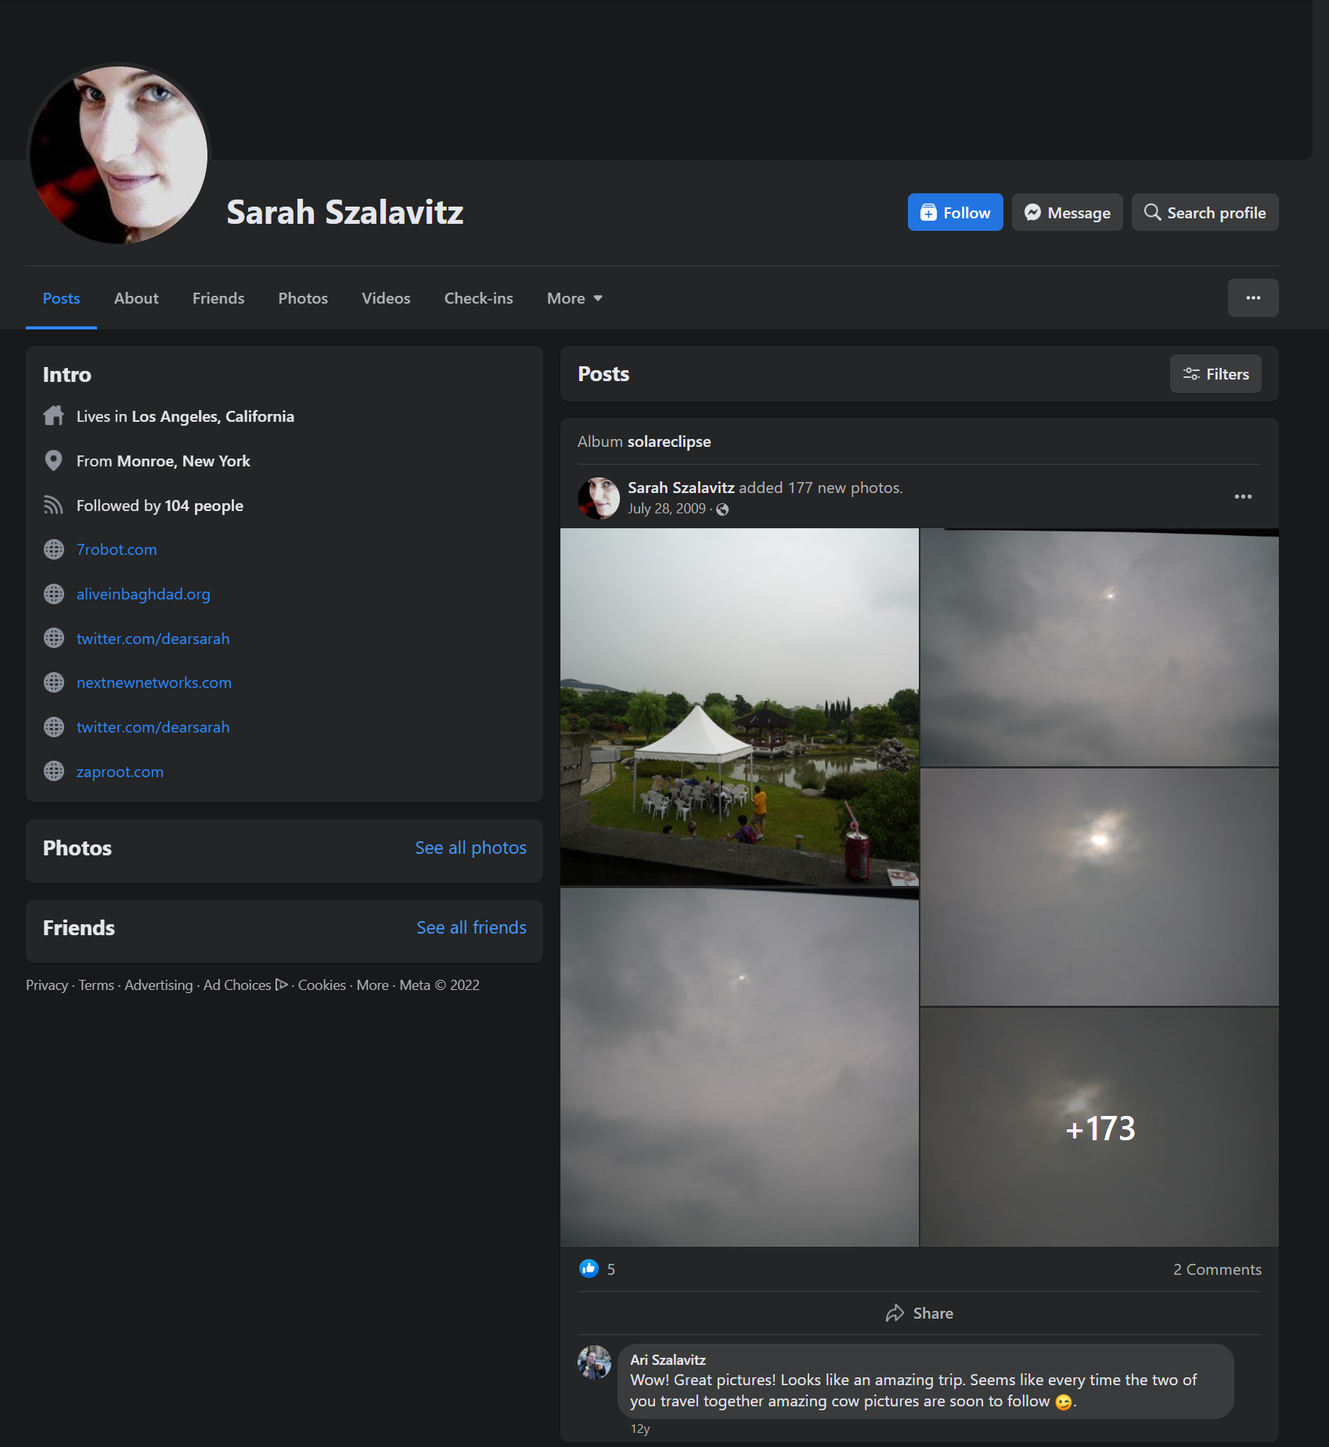Open the Check-ins tab
Viewport: 1329px width, 1447px height.
click(x=478, y=298)
